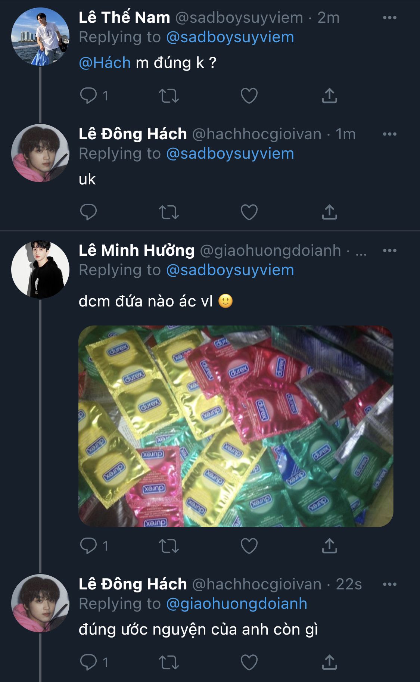This screenshot has height=682, width=420.
Task: Open more options on Lê Minh Hưởng's tweet
Action: [389, 250]
